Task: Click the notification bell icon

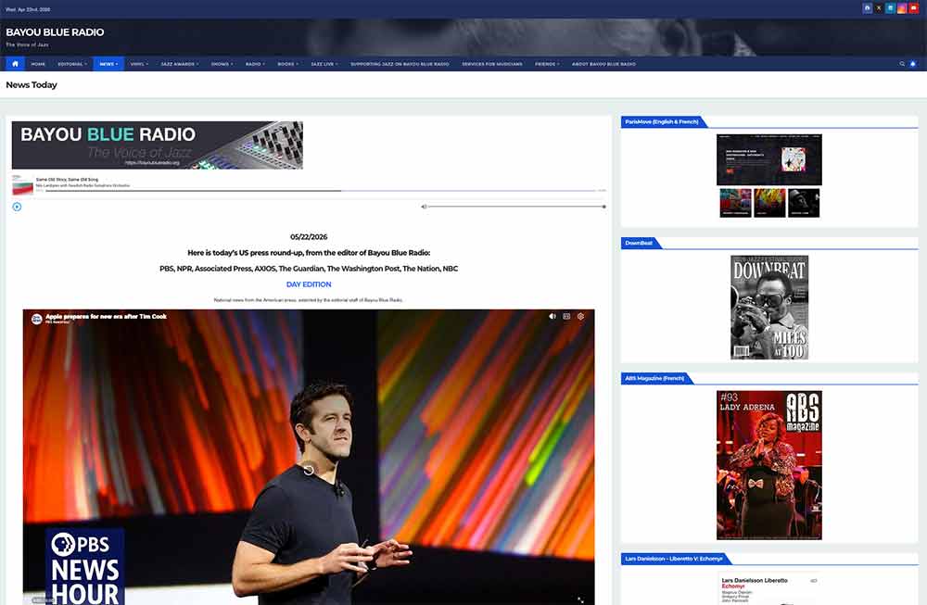Action: pos(913,64)
